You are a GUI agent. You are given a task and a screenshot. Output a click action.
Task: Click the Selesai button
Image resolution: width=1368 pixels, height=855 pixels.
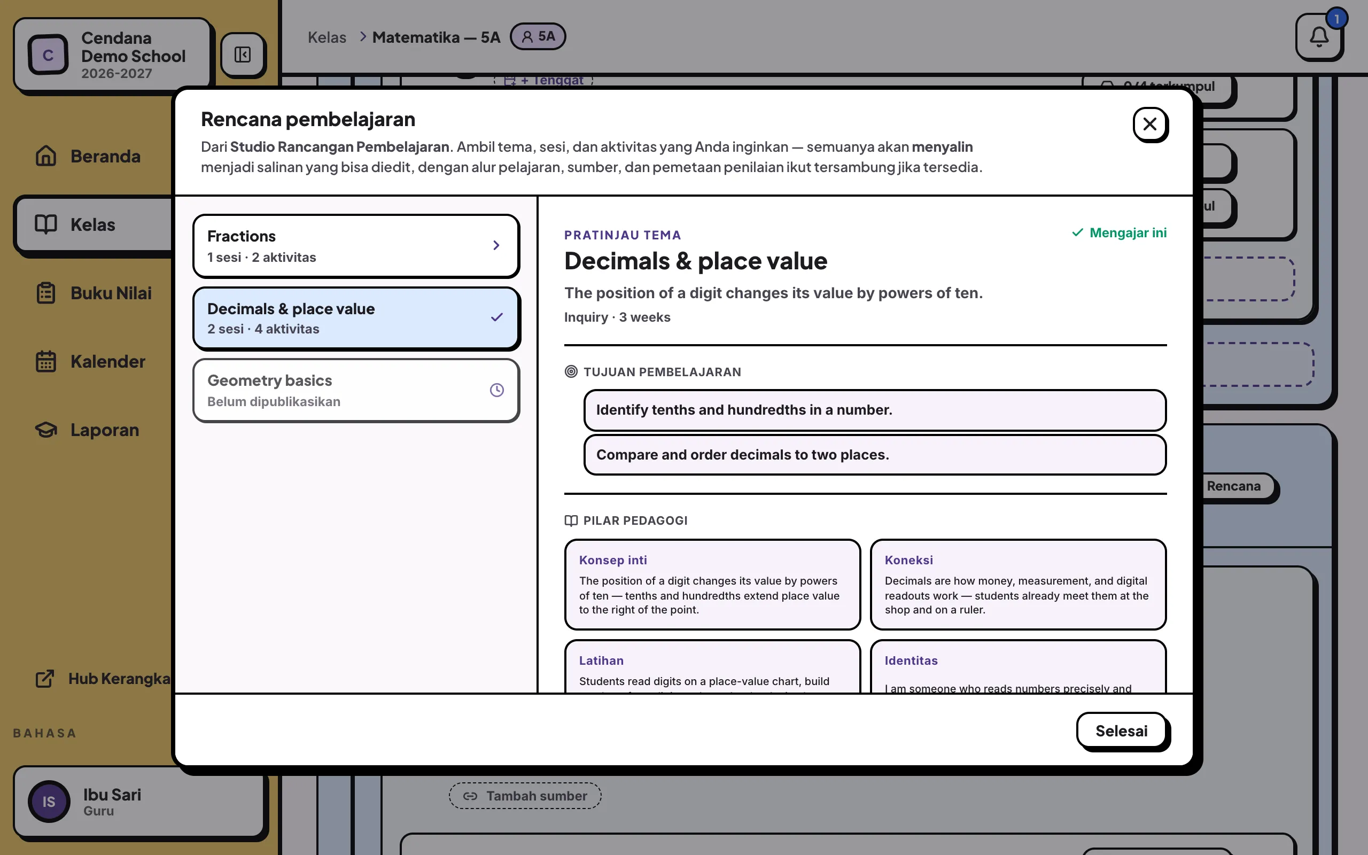1121,730
